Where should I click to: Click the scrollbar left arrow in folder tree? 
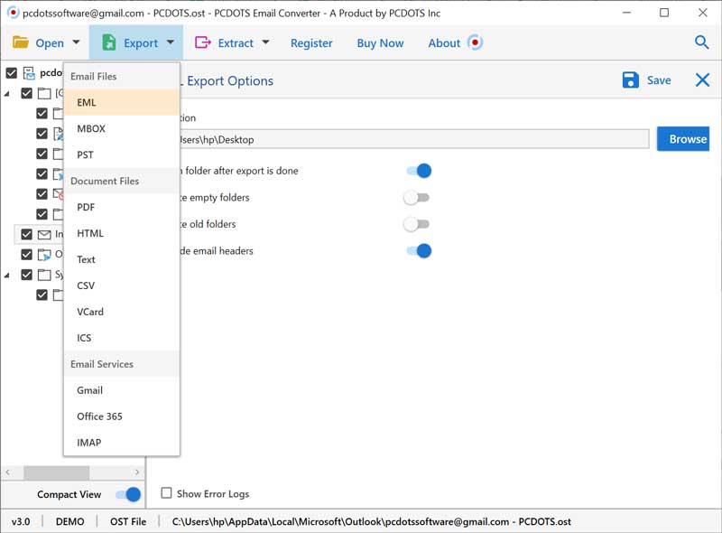8,472
